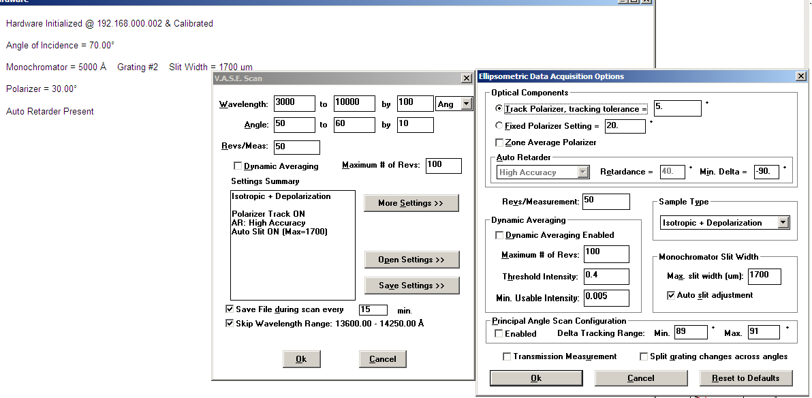812x398 pixels.
Task: Click Save Settings button
Action: 411,286
